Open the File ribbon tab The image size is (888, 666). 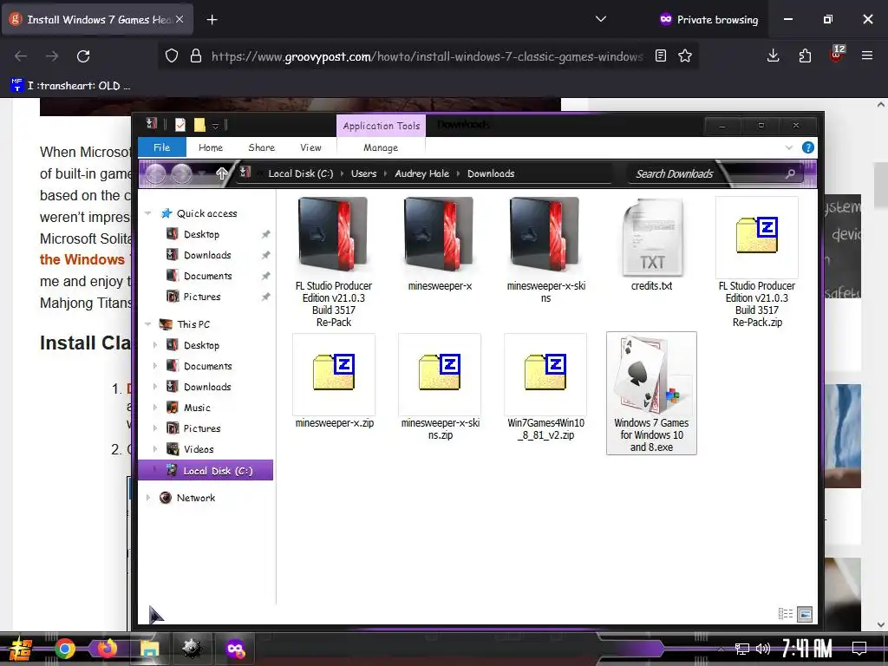pos(162,147)
